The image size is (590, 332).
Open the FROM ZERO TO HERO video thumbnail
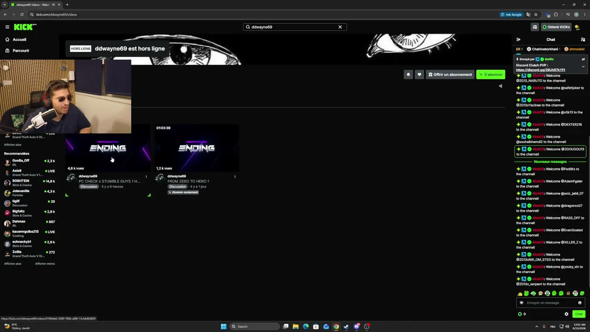(197, 148)
